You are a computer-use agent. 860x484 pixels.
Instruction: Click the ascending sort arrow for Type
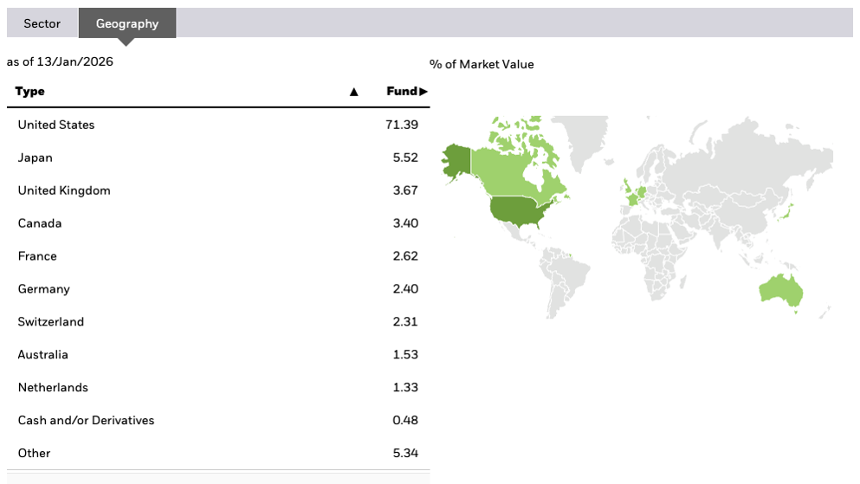tap(353, 92)
